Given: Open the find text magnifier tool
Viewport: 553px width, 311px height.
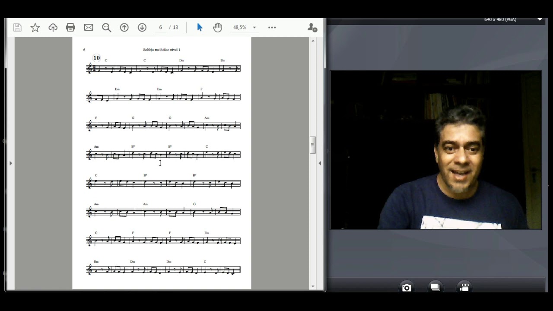Looking at the screenshot, I should pos(106,28).
